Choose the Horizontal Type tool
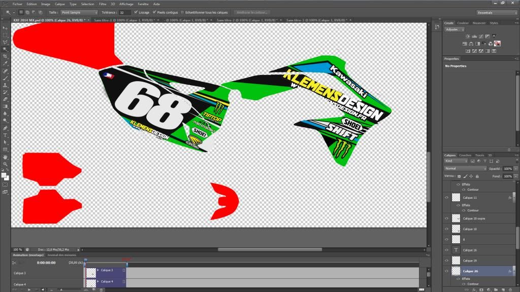Image resolution: width=520 pixels, height=292 pixels. tap(5, 135)
